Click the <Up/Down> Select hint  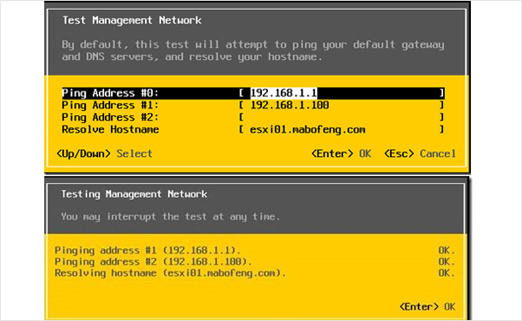point(105,154)
